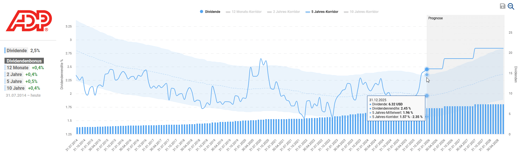Viewport: 520px width, 155px height.
Task: Click the red ADP logo
Action: 29,21
